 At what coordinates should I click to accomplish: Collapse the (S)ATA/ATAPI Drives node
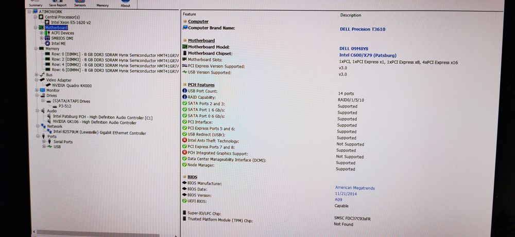(43, 101)
